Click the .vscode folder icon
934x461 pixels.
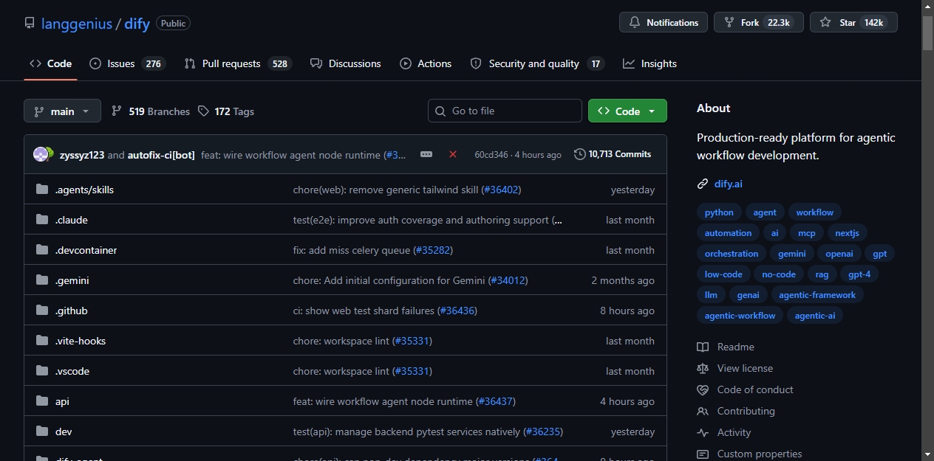coord(42,371)
